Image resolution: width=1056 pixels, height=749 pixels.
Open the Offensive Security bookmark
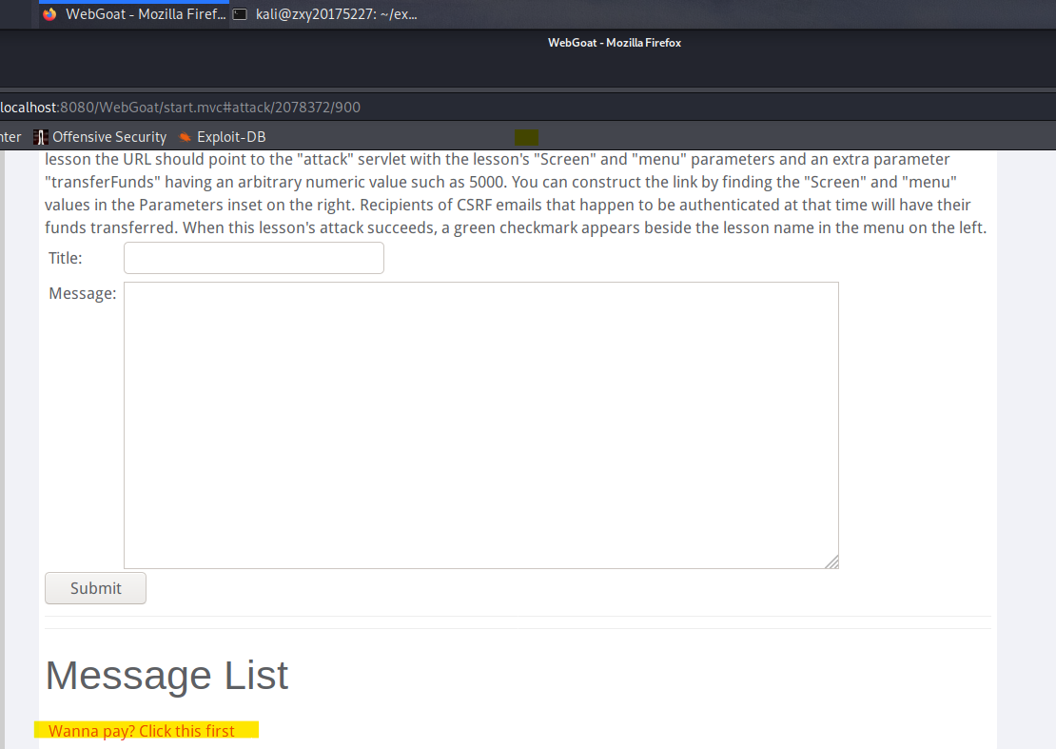[x=100, y=137]
